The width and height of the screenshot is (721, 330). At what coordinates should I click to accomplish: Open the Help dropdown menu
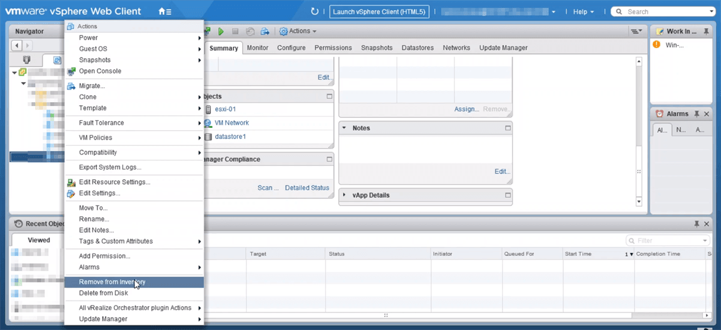point(583,12)
